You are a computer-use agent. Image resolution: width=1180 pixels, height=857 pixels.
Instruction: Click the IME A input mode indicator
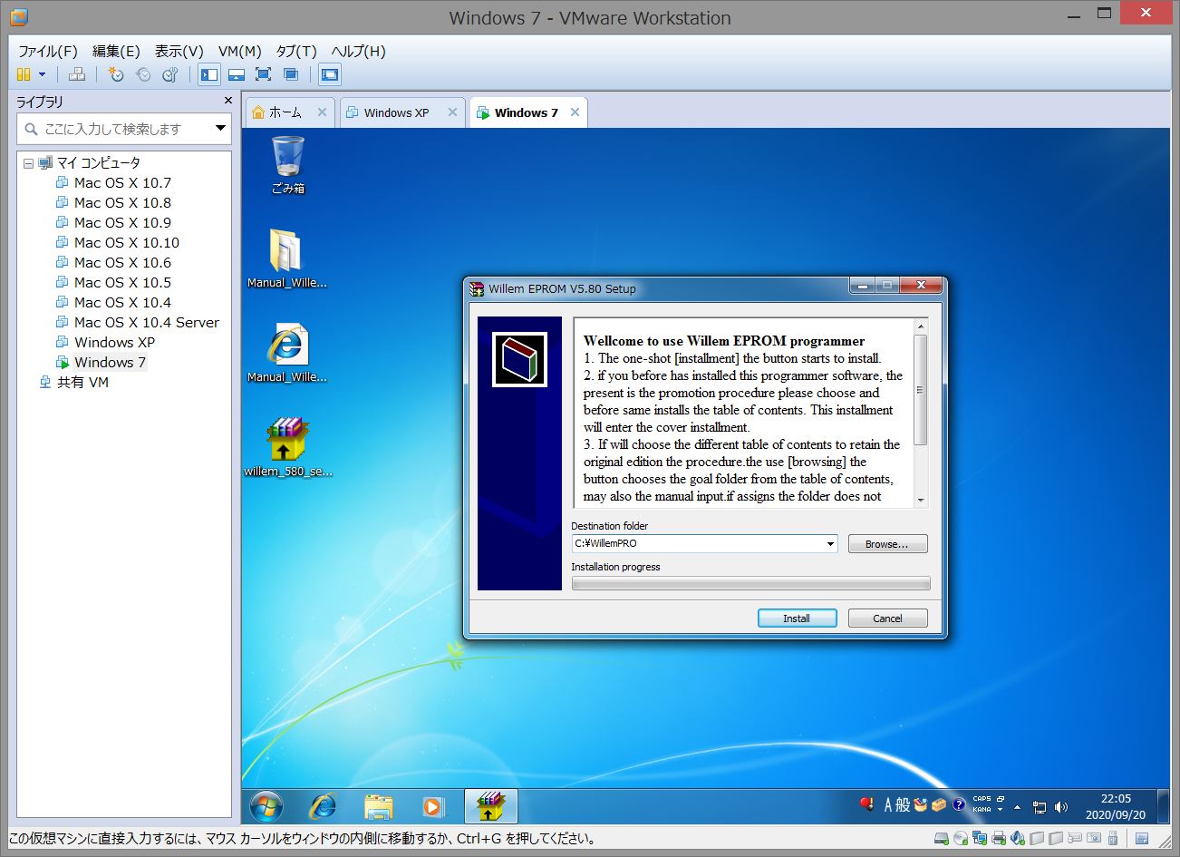pos(889,804)
